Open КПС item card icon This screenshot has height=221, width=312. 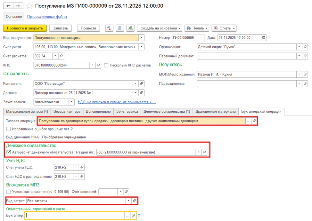coord(98,65)
